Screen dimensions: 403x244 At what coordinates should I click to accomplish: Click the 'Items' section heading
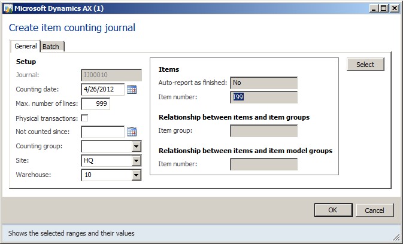[169, 69]
